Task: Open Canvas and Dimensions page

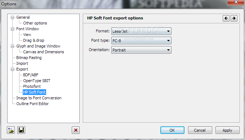Action: 44,52
